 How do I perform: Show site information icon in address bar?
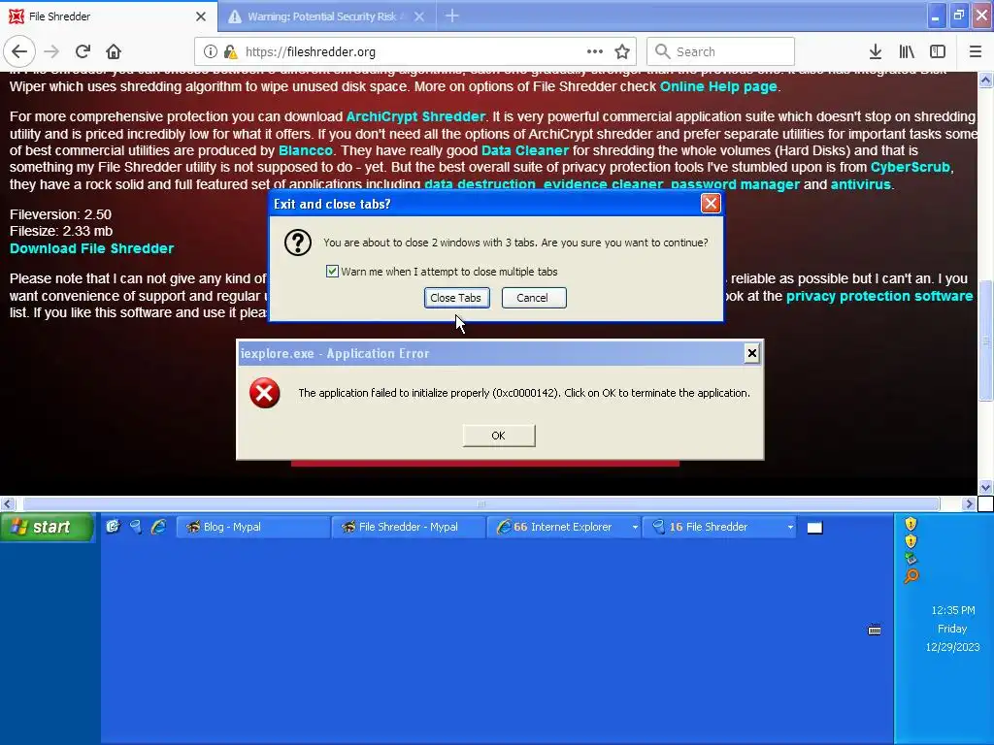coord(211,52)
